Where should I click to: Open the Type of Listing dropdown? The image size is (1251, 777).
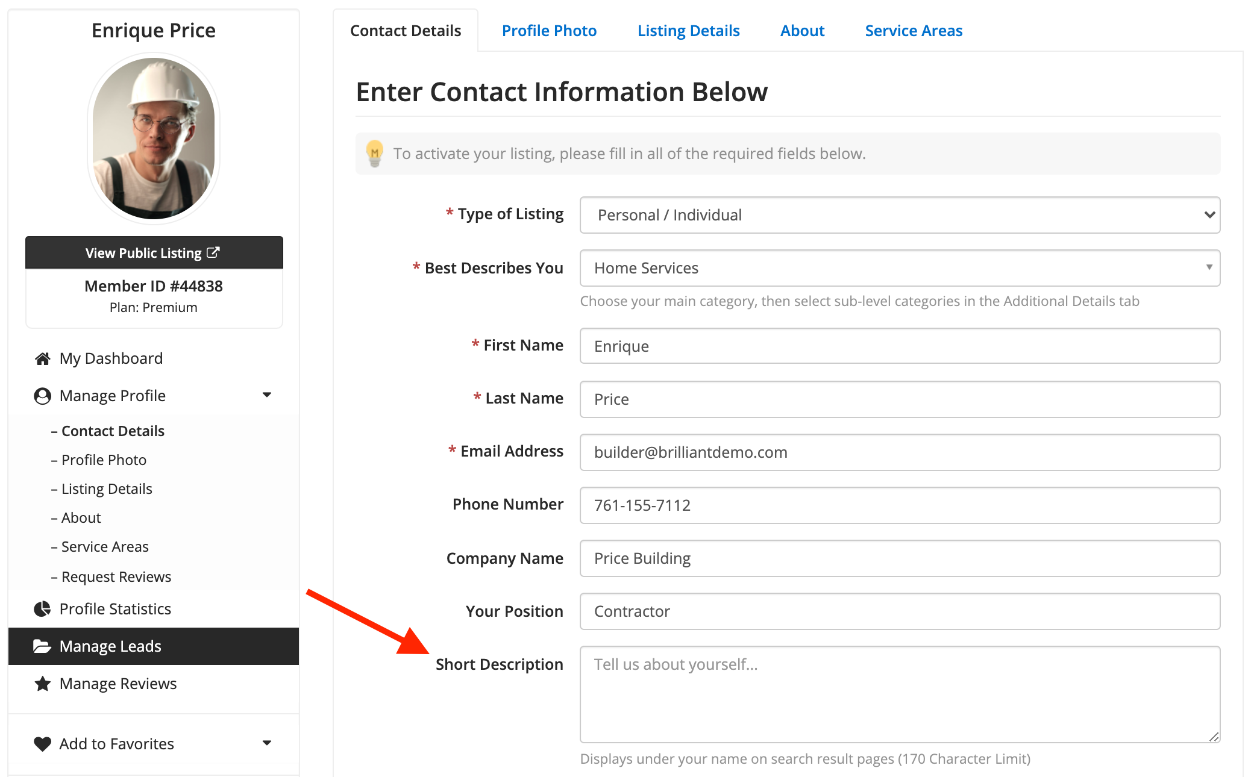[900, 215]
